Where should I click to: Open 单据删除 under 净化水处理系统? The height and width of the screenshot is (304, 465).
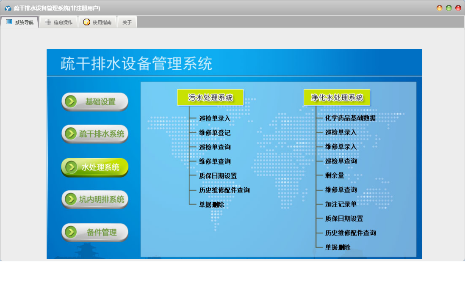338,247
